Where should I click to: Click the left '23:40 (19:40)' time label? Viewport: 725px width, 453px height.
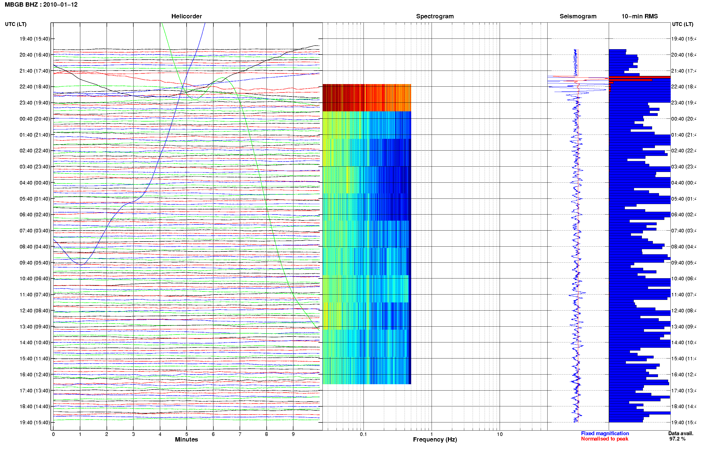(35, 103)
